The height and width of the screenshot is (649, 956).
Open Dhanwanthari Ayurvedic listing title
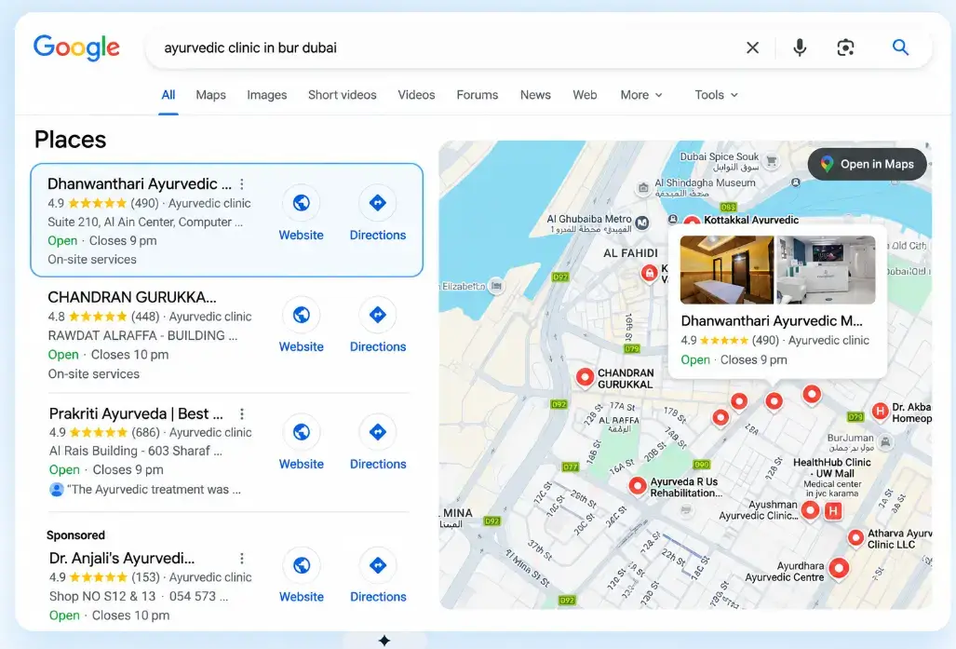(140, 184)
